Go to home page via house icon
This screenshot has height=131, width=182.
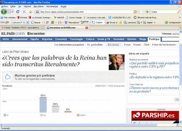point(31,12)
